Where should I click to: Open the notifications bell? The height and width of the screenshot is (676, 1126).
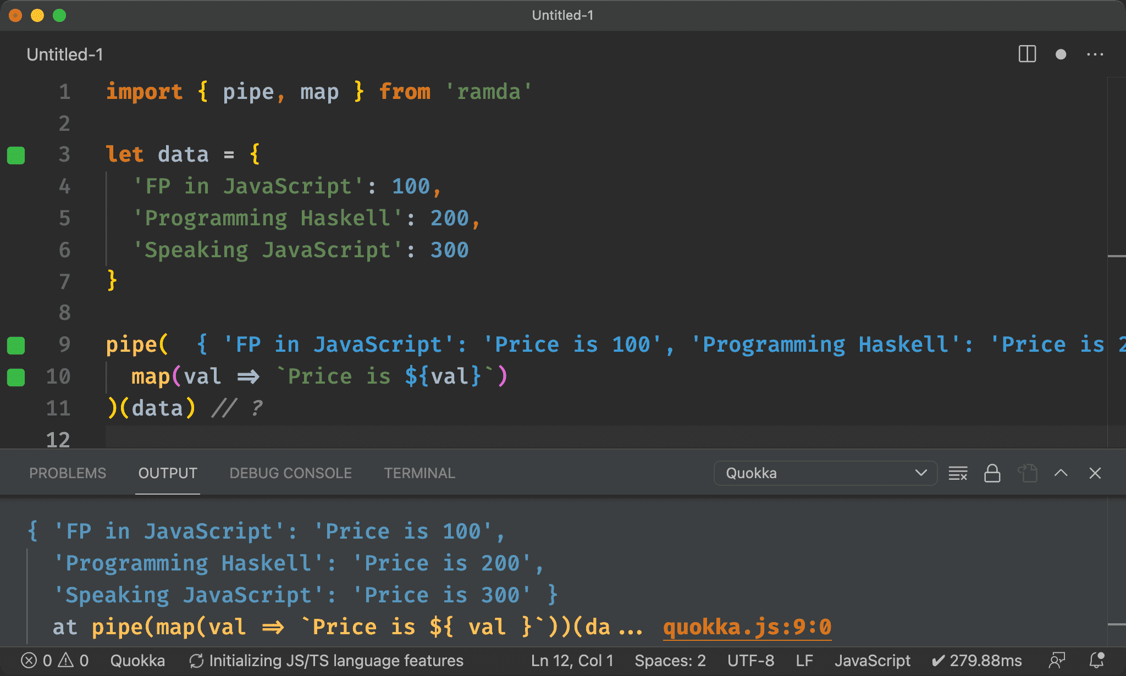click(1097, 661)
